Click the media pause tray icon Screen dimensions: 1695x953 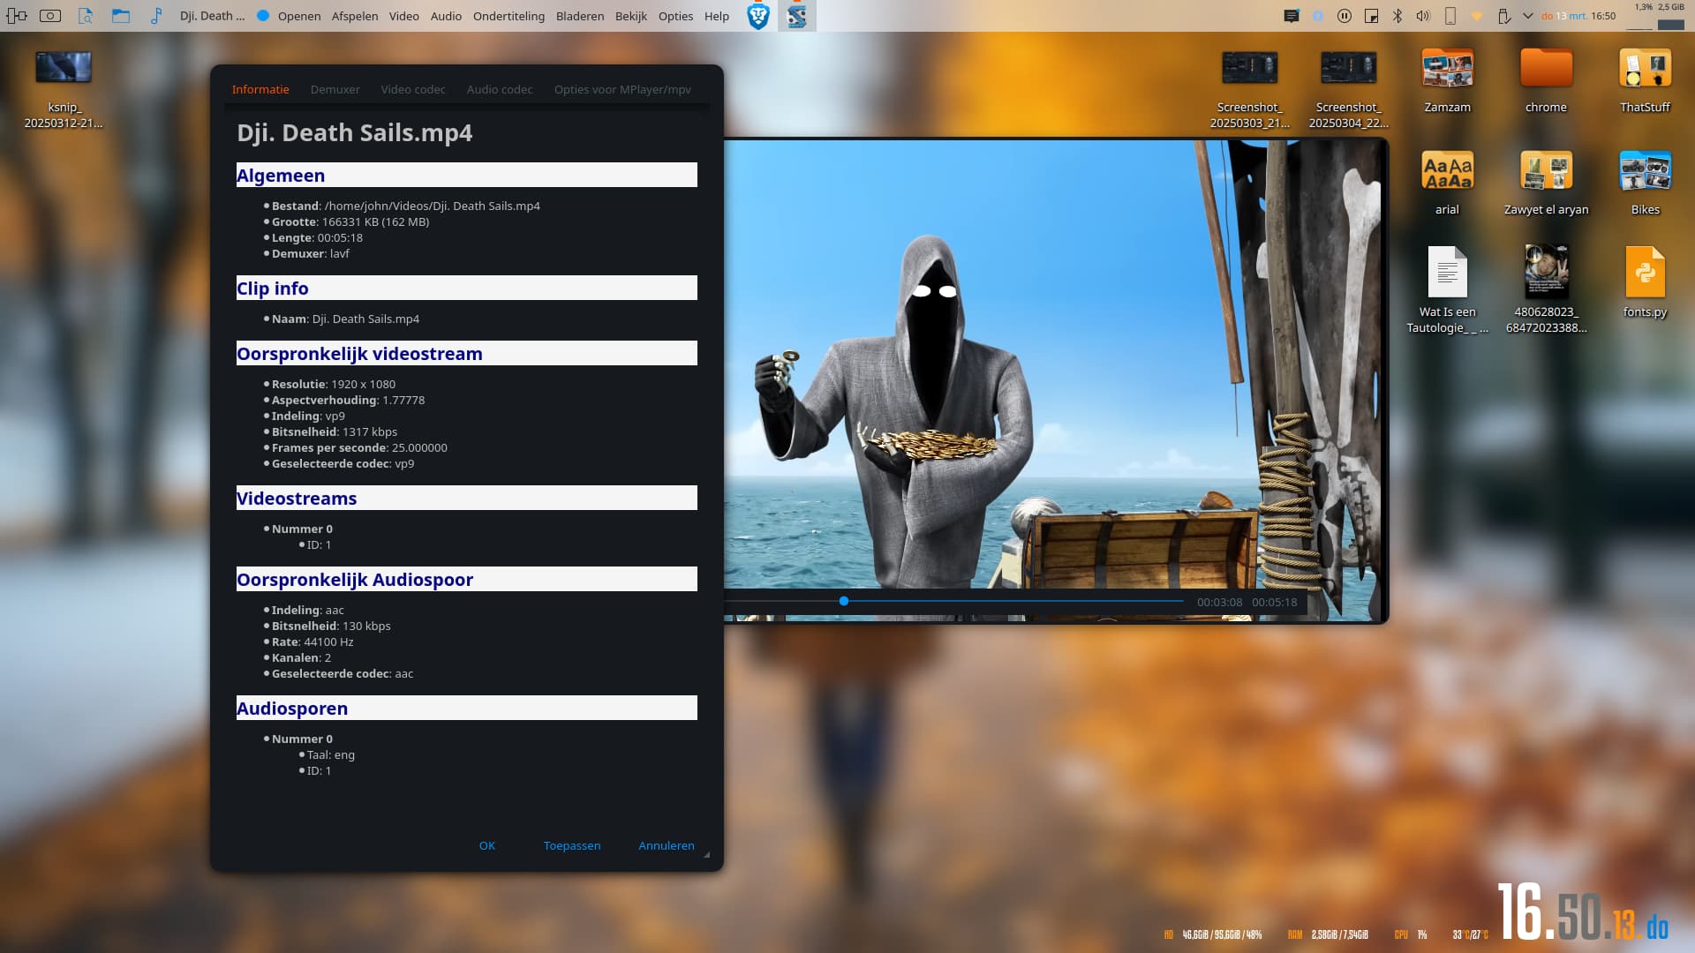tap(1345, 16)
